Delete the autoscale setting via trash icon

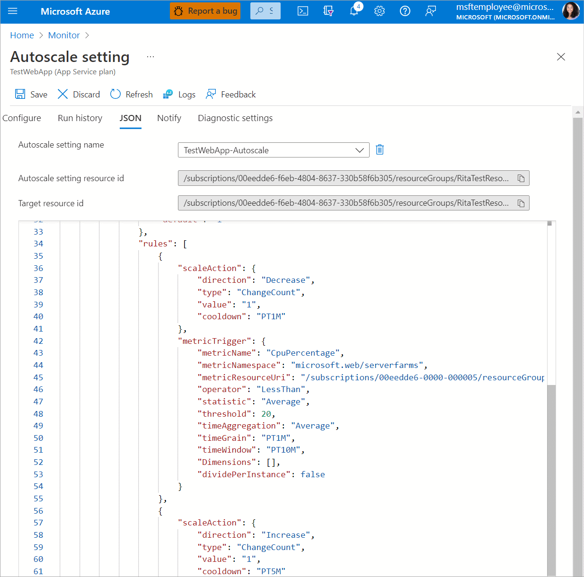(380, 150)
